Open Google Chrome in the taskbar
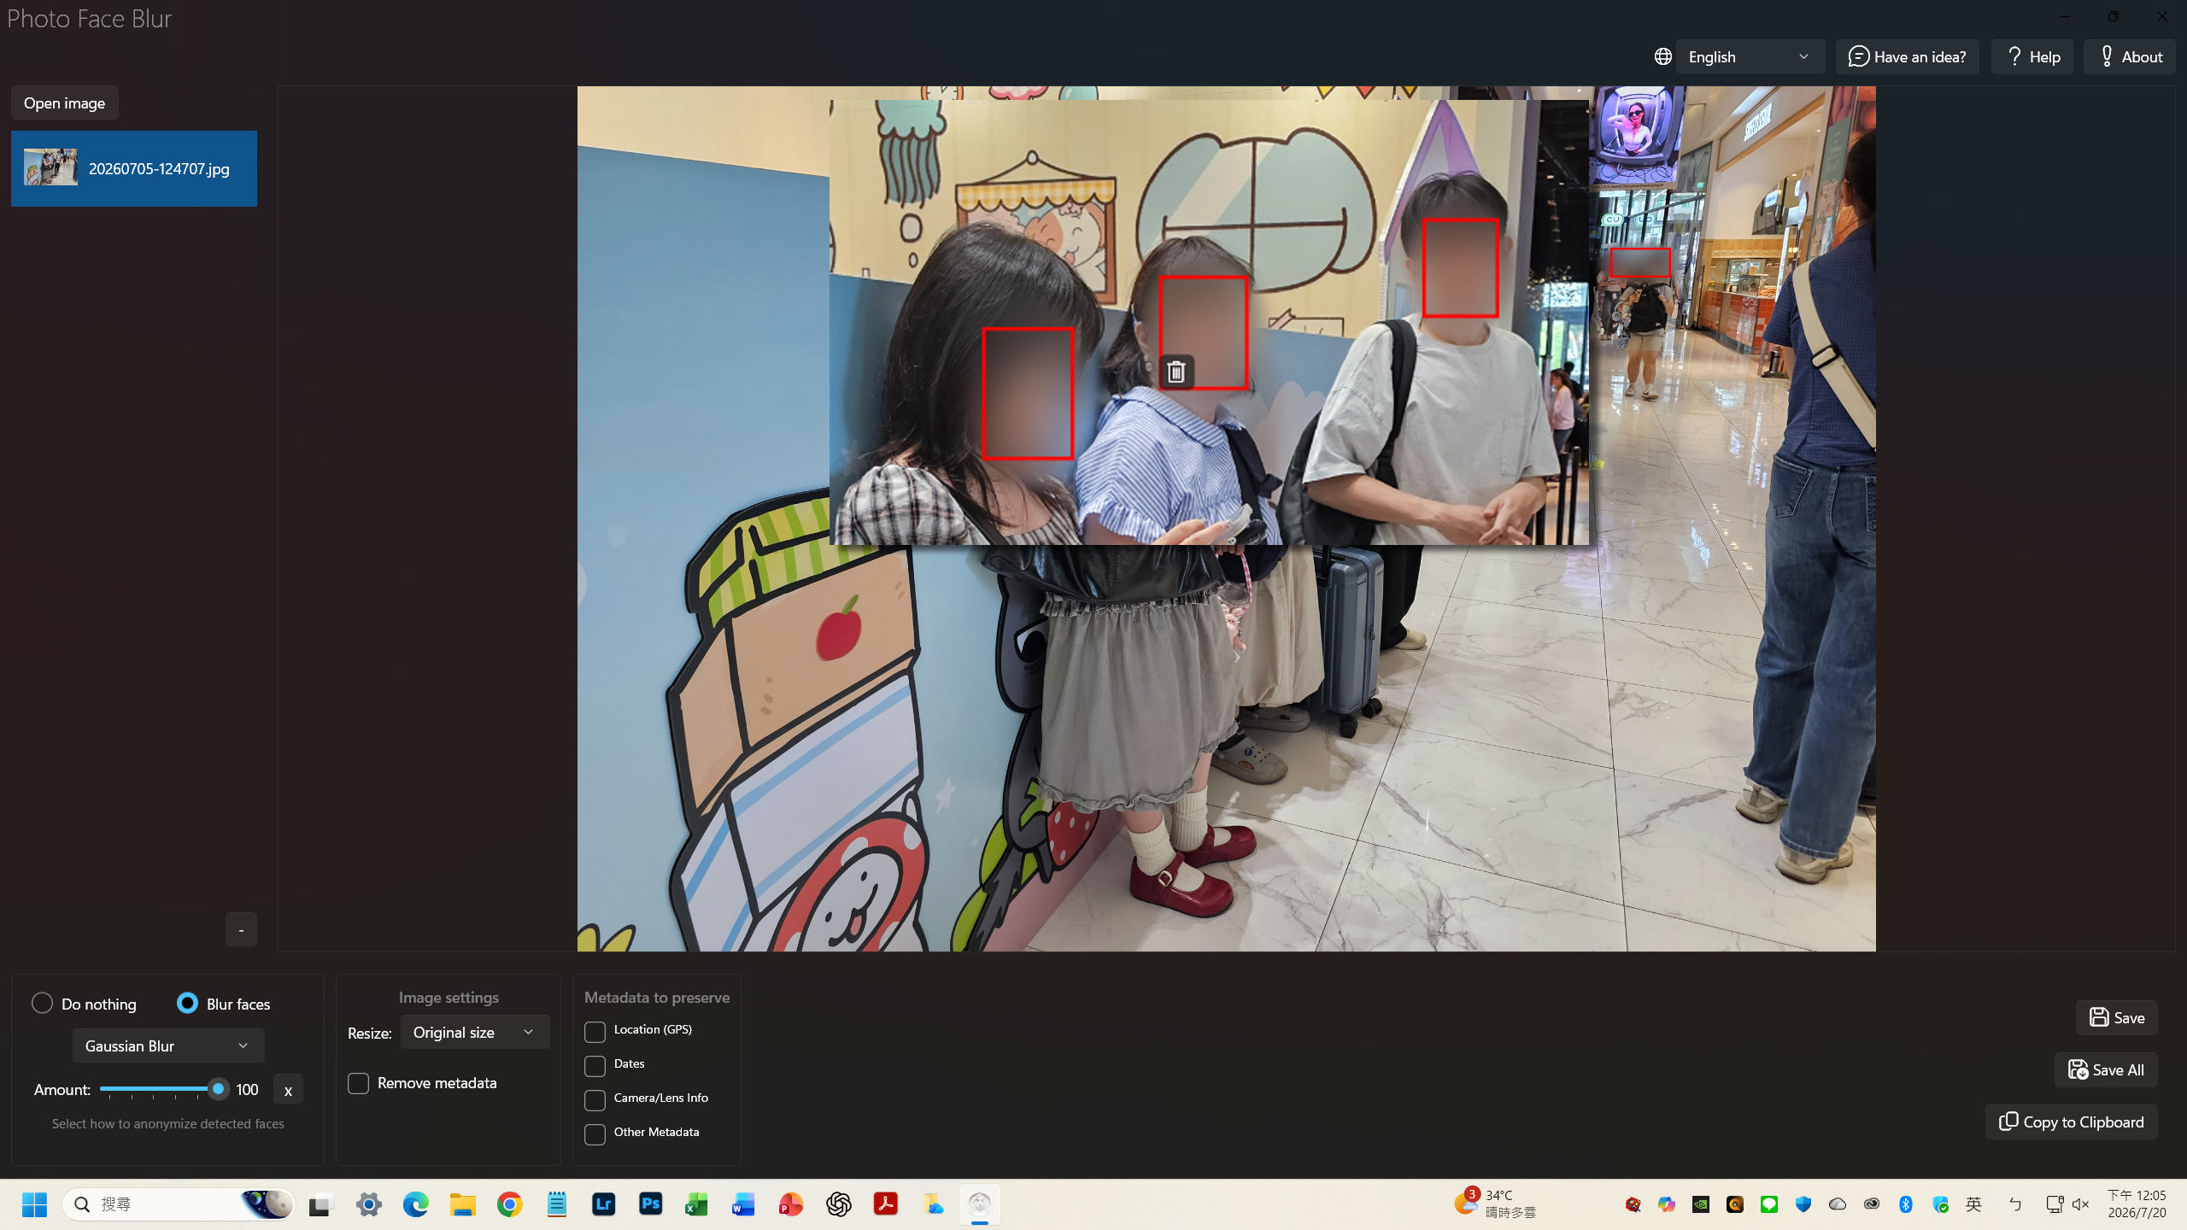This screenshot has width=2187, height=1230. [509, 1204]
